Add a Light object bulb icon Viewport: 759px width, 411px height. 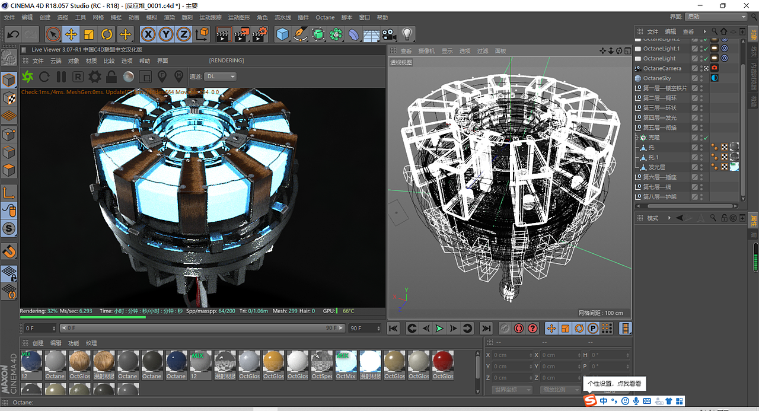[407, 34]
